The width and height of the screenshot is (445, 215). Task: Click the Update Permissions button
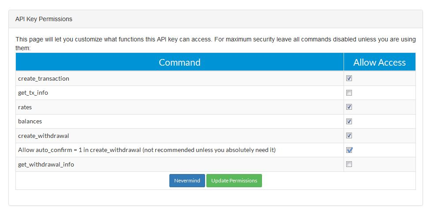(x=234, y=181)
